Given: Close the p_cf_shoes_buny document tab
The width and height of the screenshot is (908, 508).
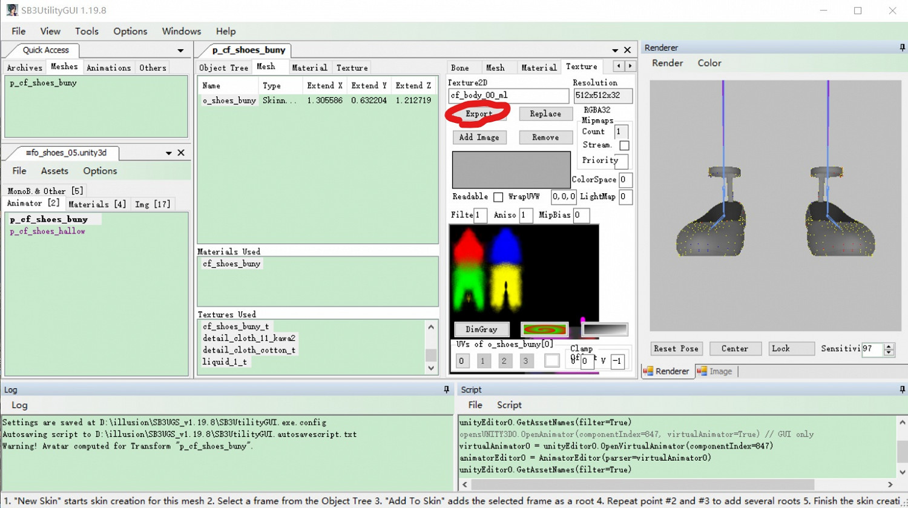Looking at the screenshot, I should pos(628,50).
